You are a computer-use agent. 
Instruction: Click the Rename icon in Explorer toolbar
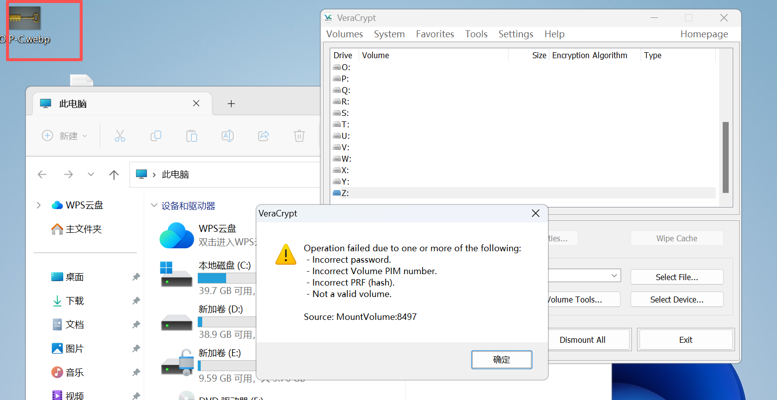228,136
